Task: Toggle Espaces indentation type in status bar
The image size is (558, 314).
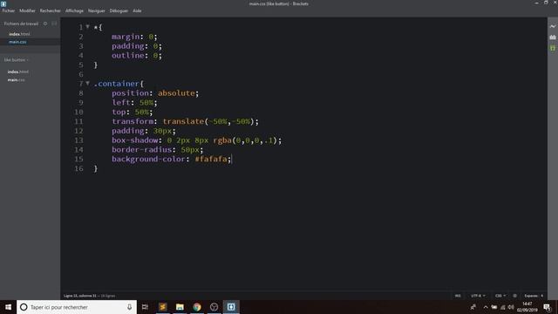Action: [x=531, y=296]
